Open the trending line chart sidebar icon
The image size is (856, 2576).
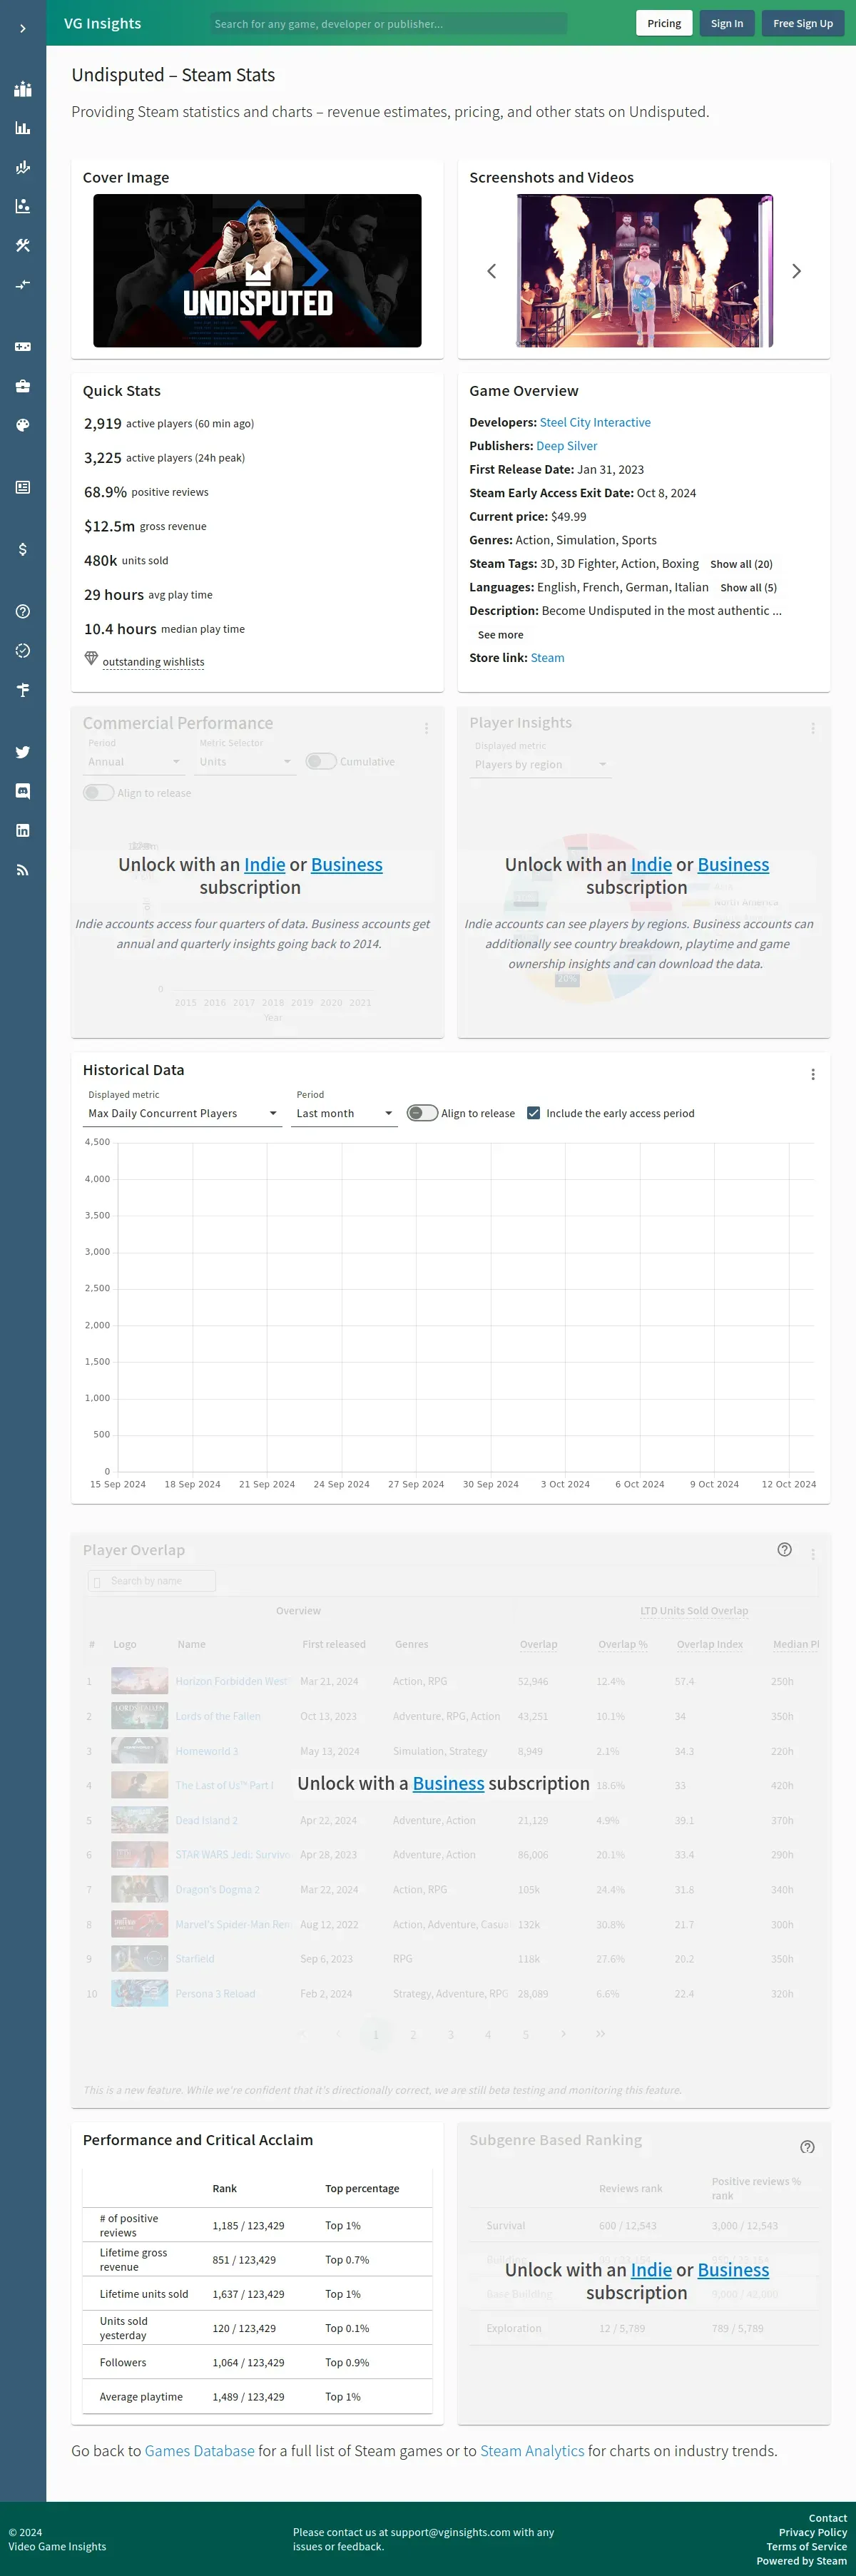pyautogui.click(x=23, y=167)
